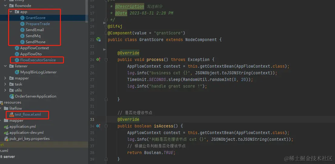Click the override gutter icon on line 34
The image size is (335, 164).
tap(98, 126)
